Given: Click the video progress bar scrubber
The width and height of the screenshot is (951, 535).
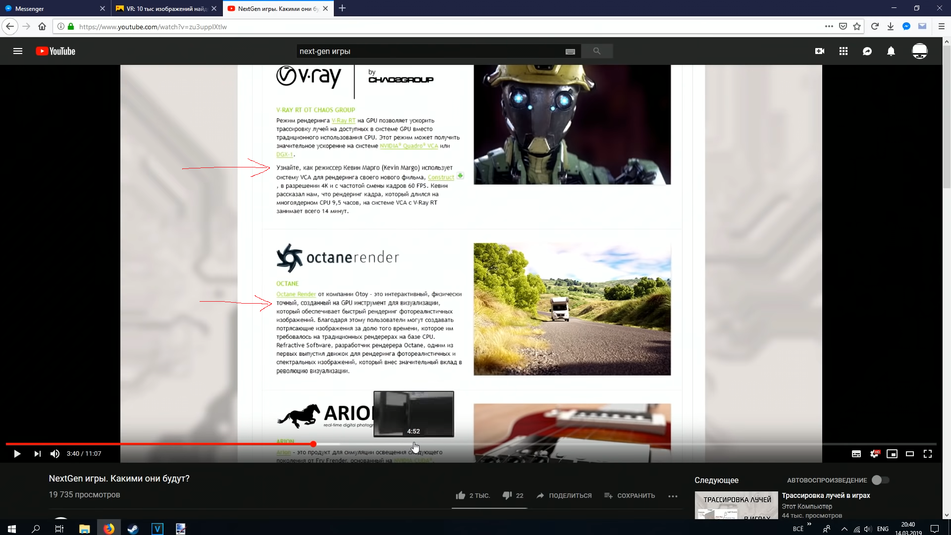Looking at the screenshot, I should pos(314,444).
